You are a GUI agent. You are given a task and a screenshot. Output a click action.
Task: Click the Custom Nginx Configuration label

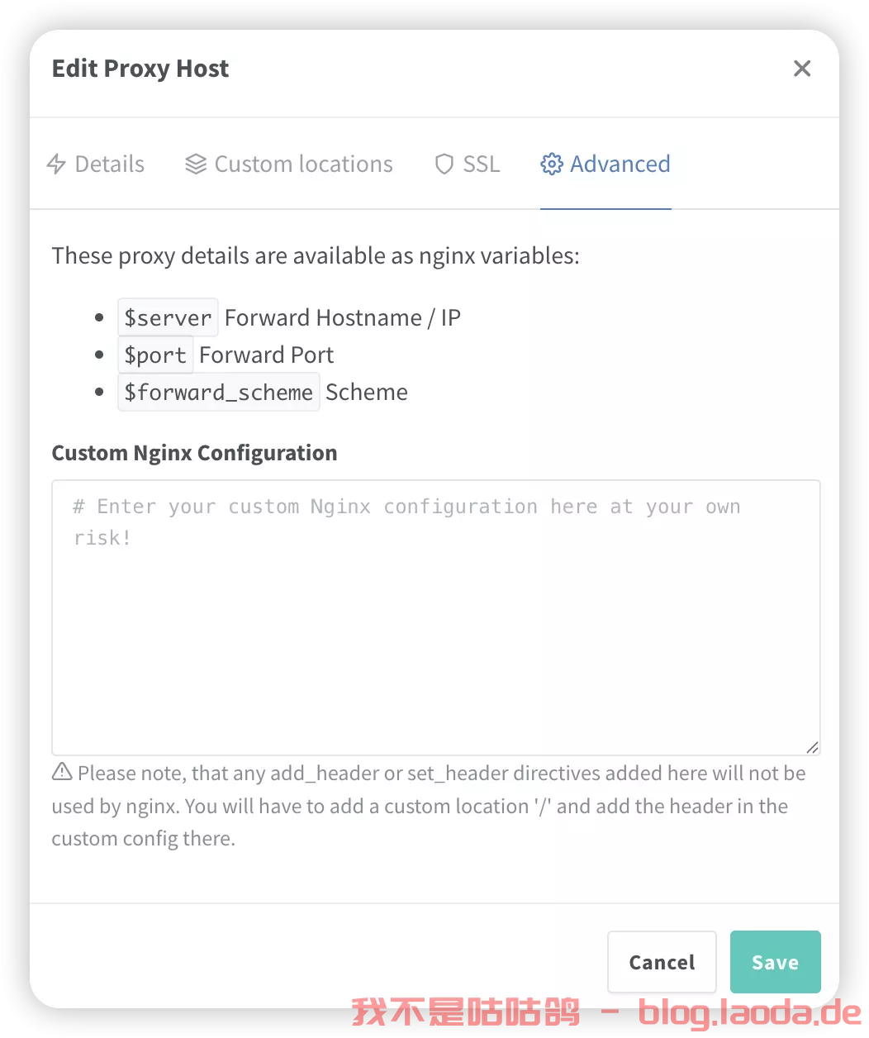[195, 453]
